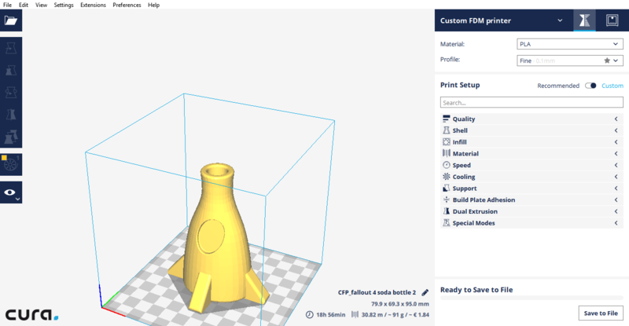
Task: Switch to Monitor stage icon
Action: click(612, 20)
